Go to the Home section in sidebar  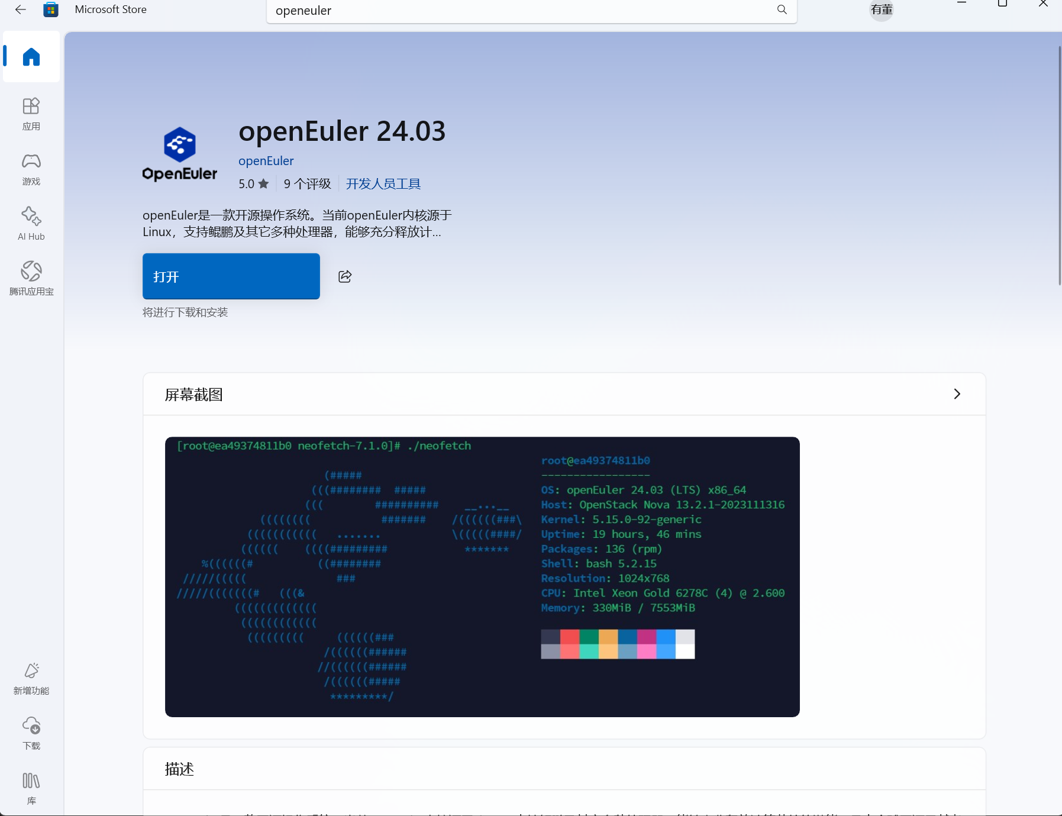31,57
